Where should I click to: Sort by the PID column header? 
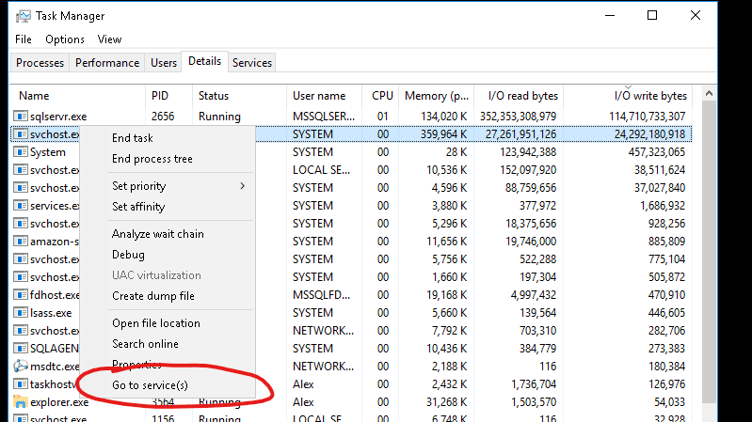pos(160,96)
